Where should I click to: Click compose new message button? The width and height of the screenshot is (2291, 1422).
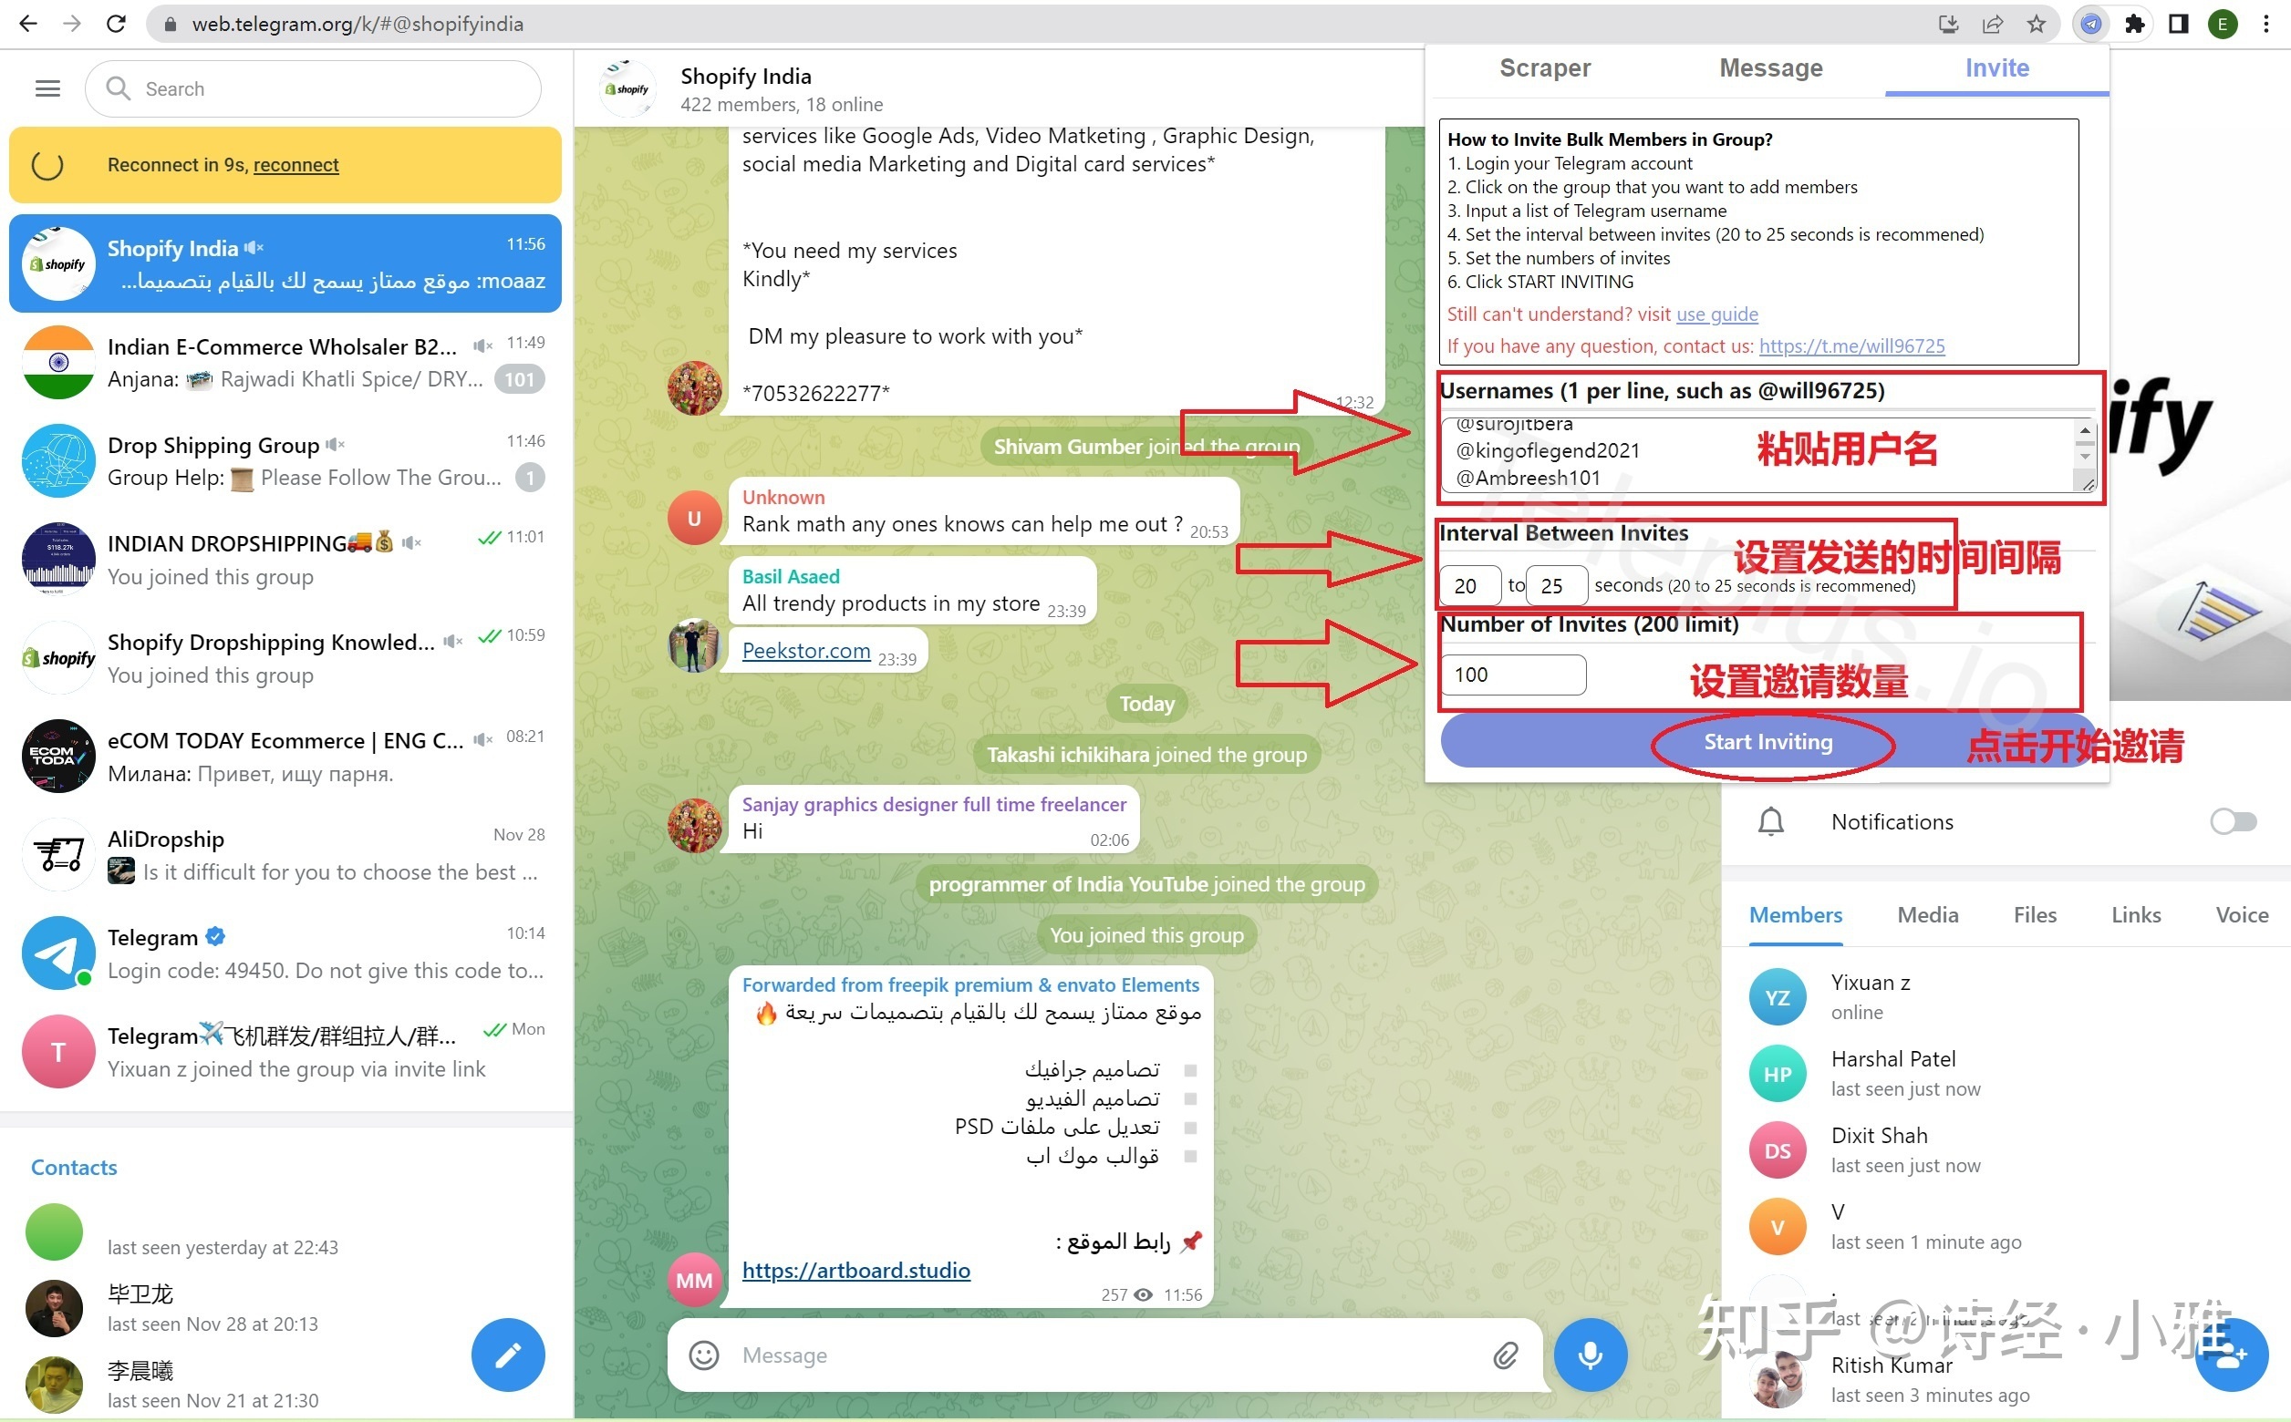[512, 1355]
